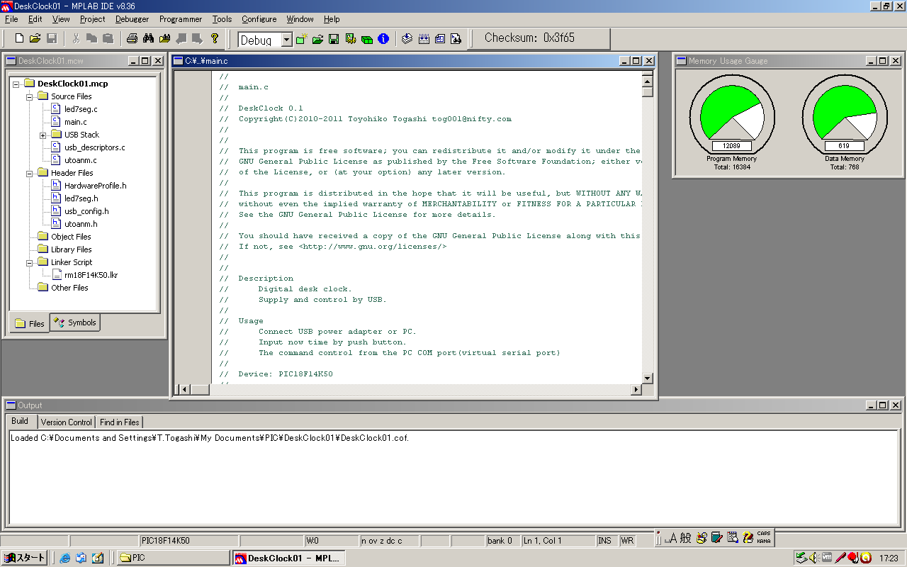The height and width of the screenshot is (567, 907).
Task: Select the Other Files folder
Action: (69, 288)
